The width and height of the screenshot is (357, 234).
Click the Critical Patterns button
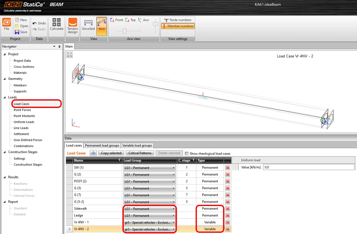tap(140, 153)
